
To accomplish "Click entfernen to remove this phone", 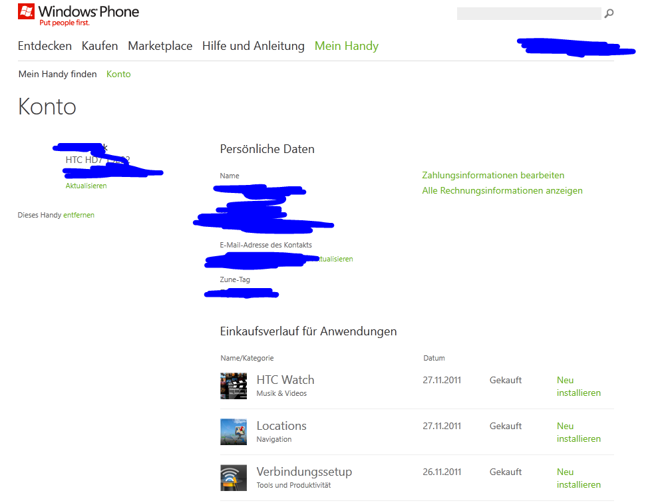I will tap(79, 215).
